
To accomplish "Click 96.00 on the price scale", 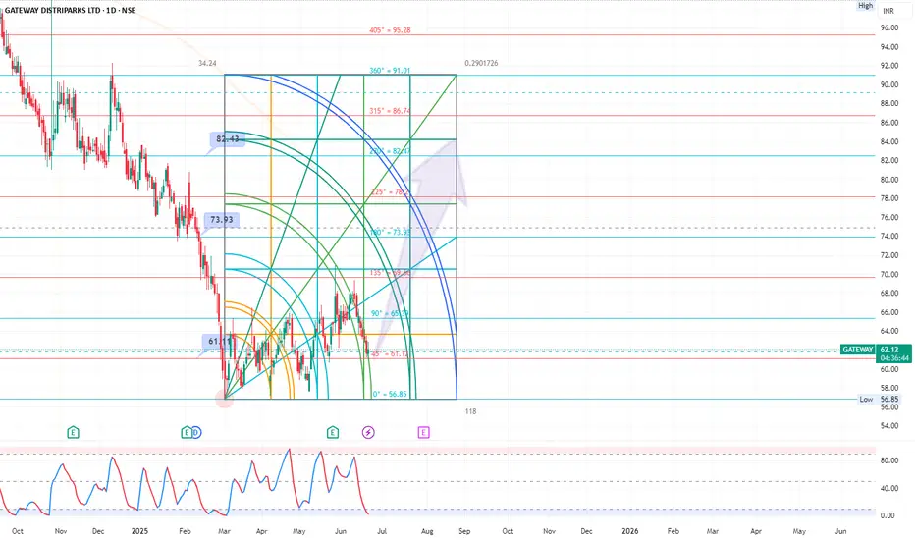I will pyautogui.click(x=889, y=28).
